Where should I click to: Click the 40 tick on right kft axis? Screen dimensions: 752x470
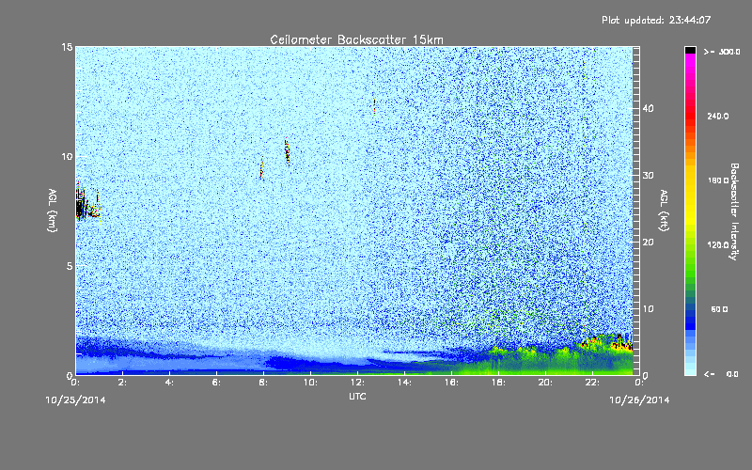[x=648, y=108]
